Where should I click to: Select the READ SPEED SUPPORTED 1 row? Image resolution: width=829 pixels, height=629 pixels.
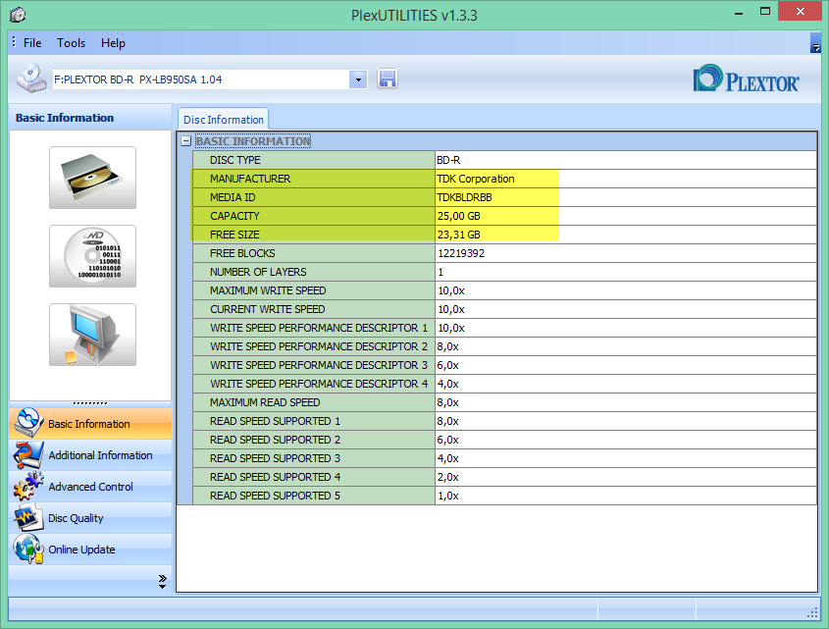click(x=504, y=421)
